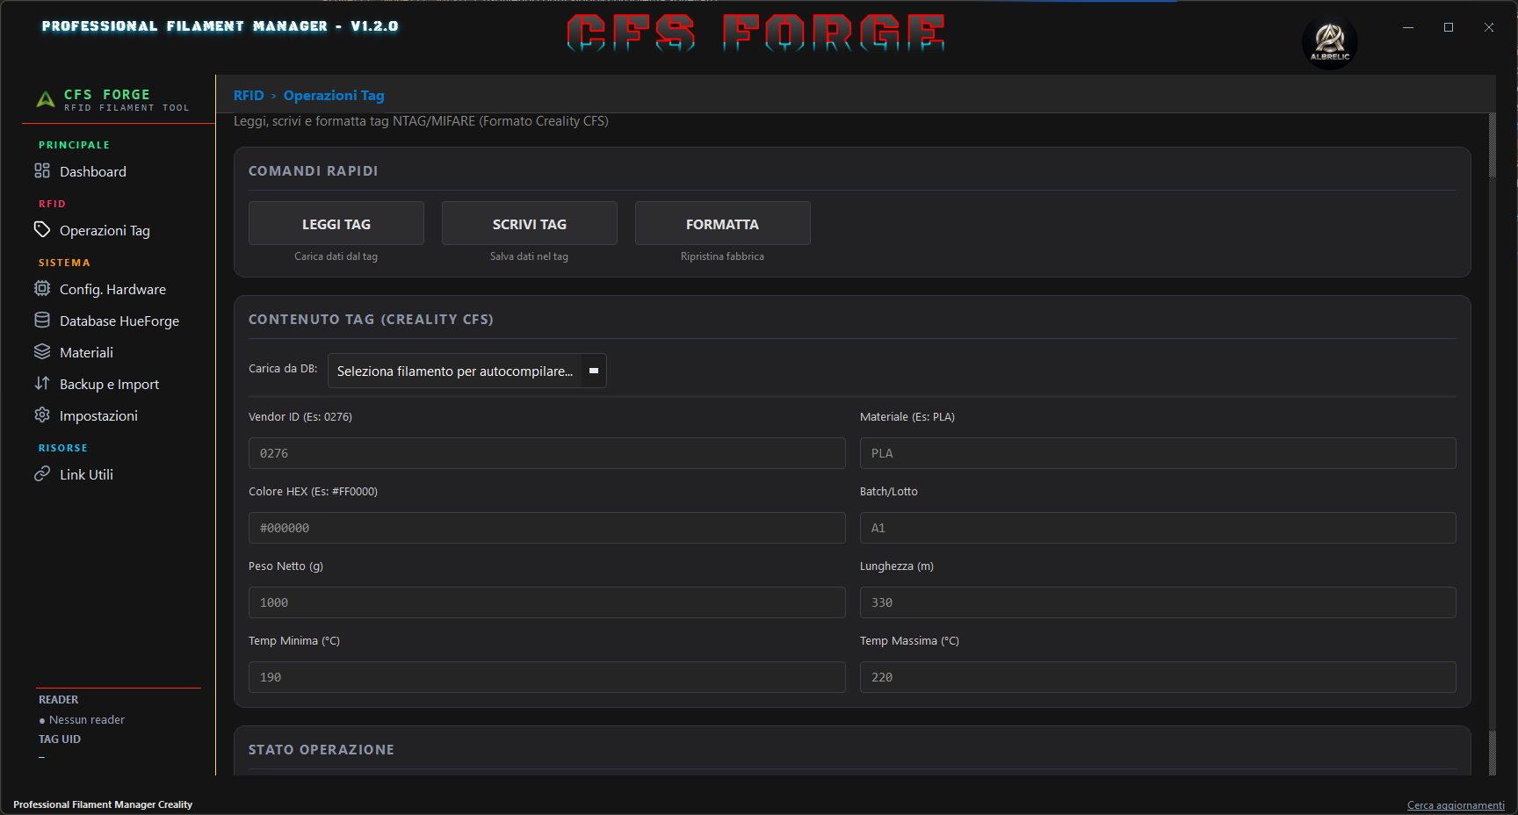Click the Cerca aggiornamenti link
This screenshot has width=1518, height=815.
(x=1456, y=805)
